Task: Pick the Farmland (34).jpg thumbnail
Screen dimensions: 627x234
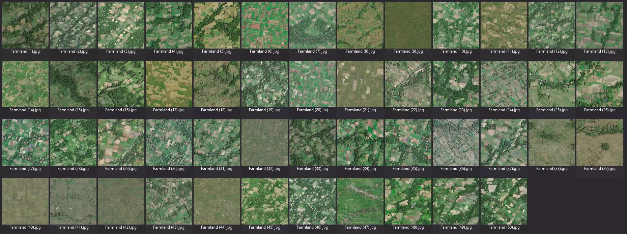Action: click(x=360, y=143)
